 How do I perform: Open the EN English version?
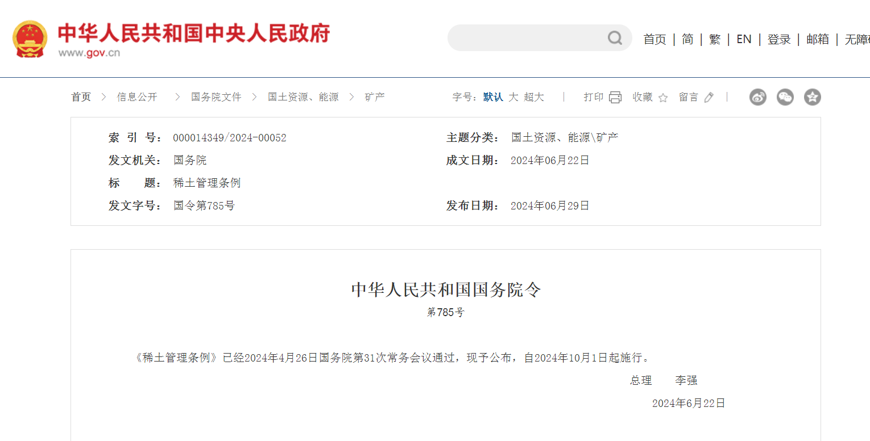[x=744, y=39]
